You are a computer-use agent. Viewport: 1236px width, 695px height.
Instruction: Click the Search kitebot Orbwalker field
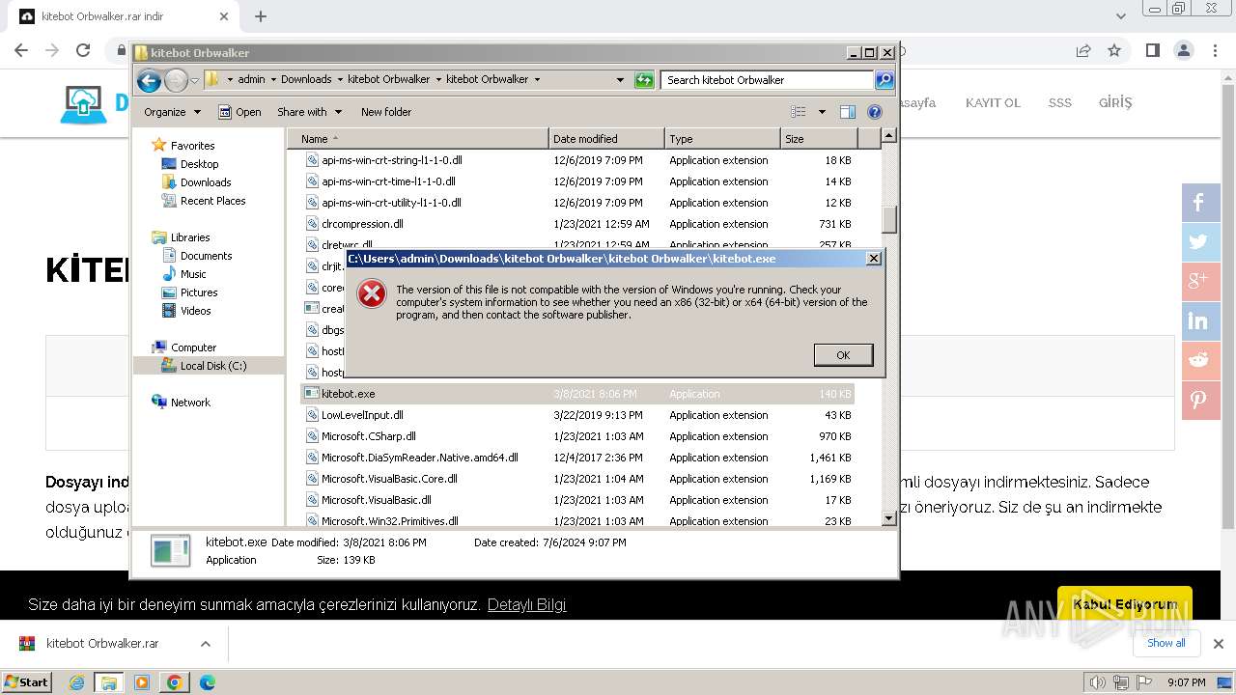pyautogui.click(x=767, y=80)
